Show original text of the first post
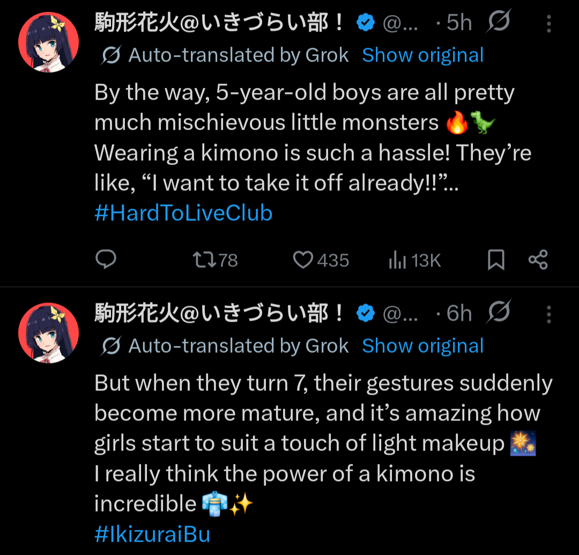Screen dimensions: 579x555 [422, 55]
